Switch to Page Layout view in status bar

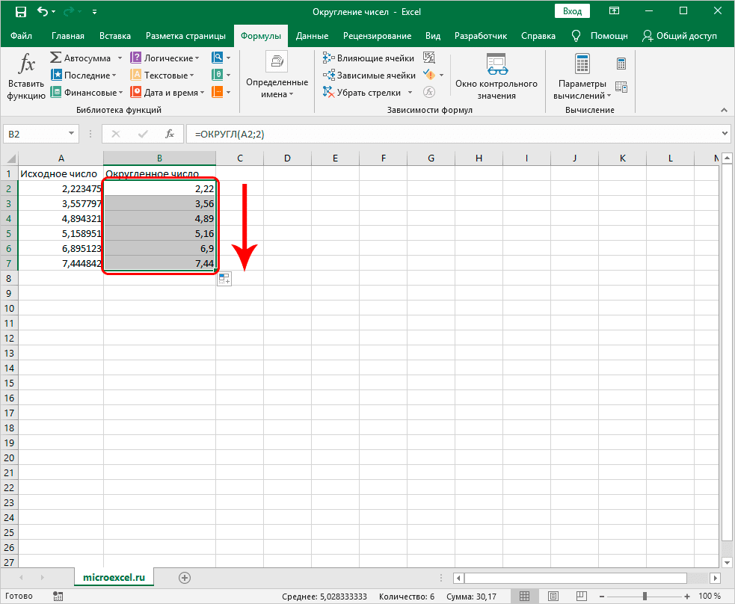pos(552,597)
